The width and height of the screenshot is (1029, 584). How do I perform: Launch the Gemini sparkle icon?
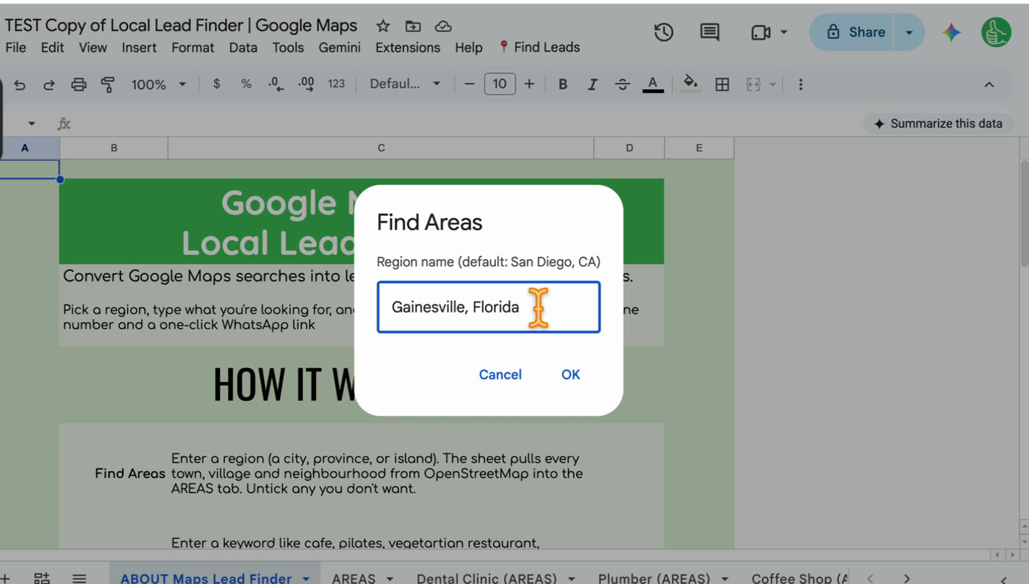952,32
